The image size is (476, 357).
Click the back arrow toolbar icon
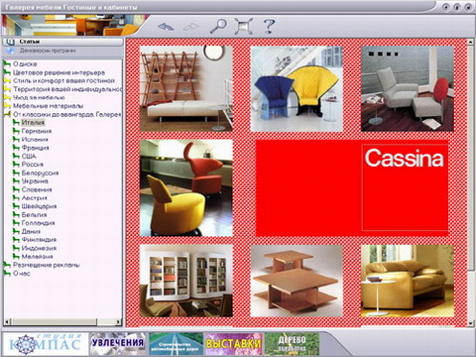(x=166, y=27)
